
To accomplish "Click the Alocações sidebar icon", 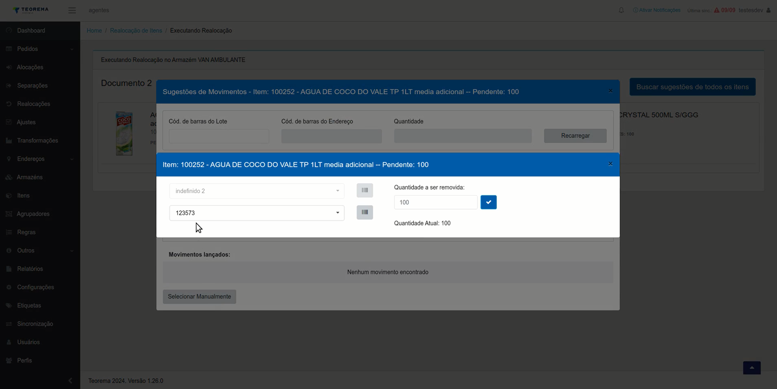I will click(9, 67).
